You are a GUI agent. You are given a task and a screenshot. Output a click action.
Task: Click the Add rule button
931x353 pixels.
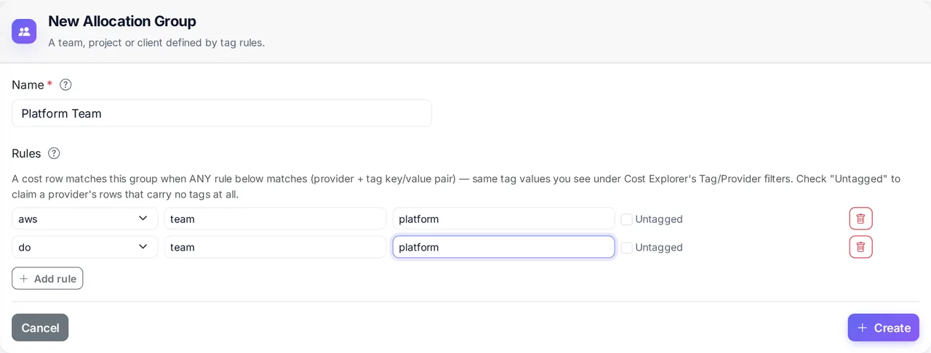tap(47, 278)
